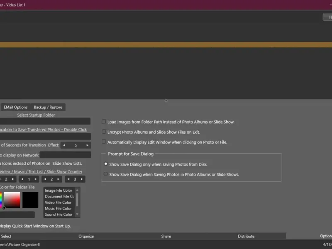Switch to Backup / Restore tab
The height and width of the screenshot is (249, 332).
48,107
